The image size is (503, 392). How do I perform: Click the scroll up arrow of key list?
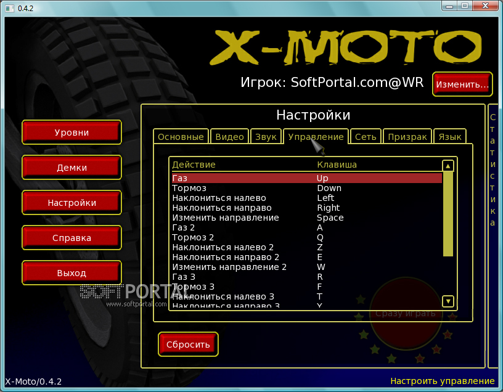coord(448,166)
